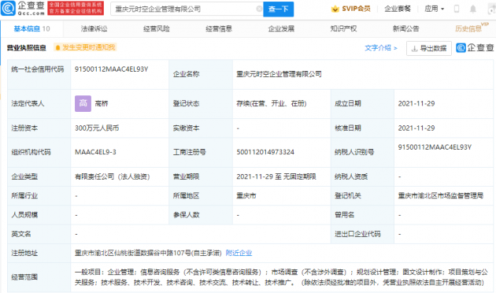Click the 企查查 logo beside export button
Viewport: 496px width, 293px height.
pos(475,48)
